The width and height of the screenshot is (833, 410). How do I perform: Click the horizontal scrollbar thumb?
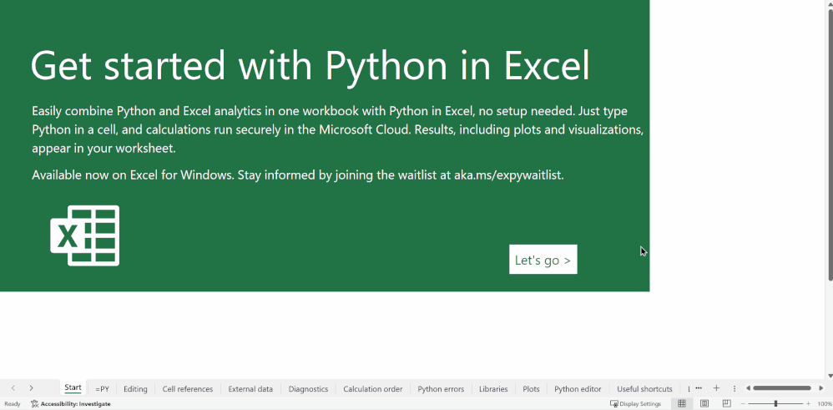pos(781,388)
